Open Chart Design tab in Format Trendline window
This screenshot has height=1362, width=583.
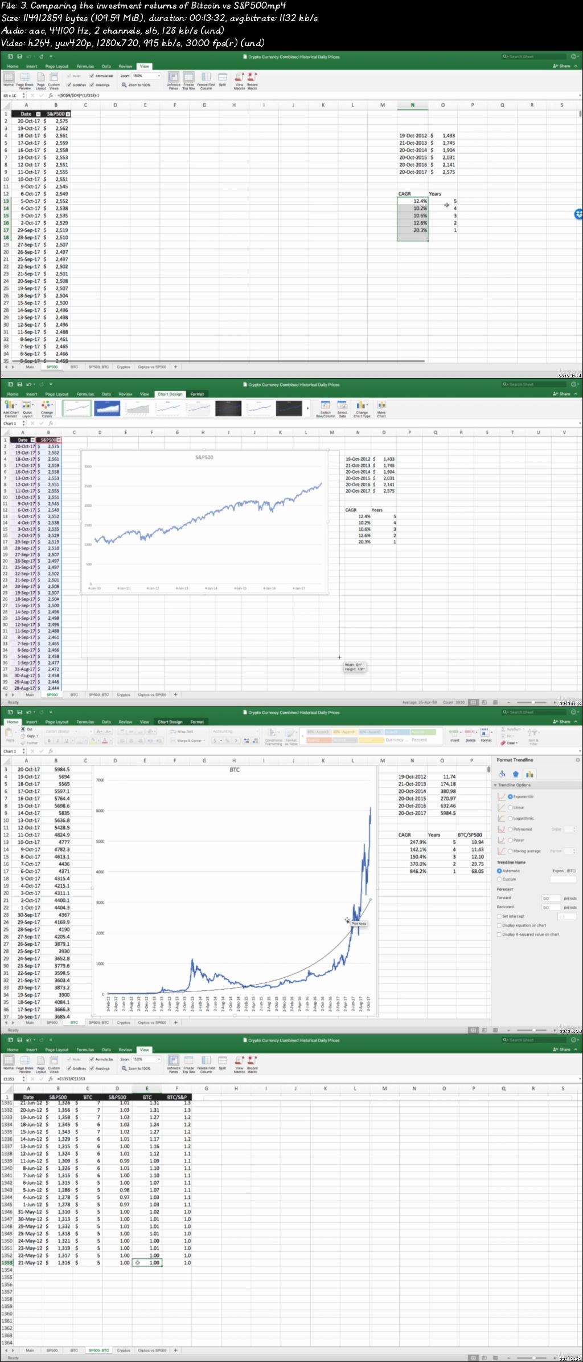pos(170,722)
